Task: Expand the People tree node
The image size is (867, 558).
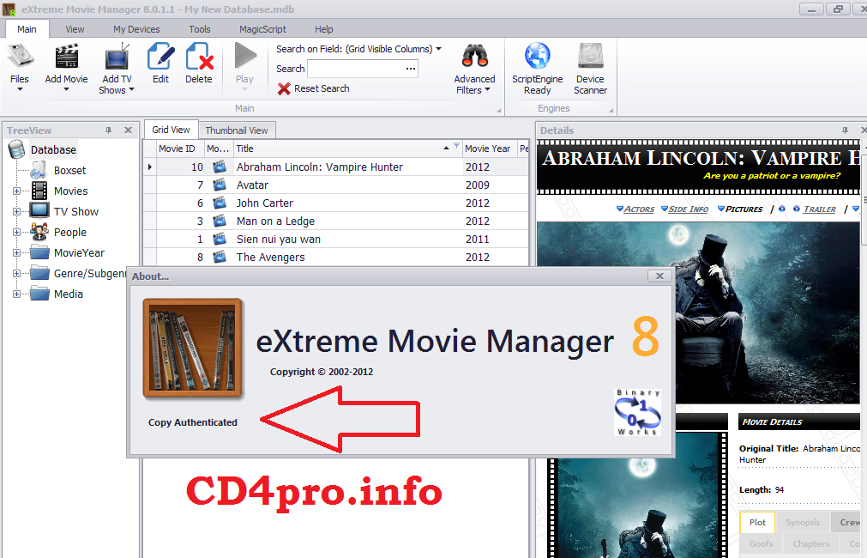Action: coord(16,232)
